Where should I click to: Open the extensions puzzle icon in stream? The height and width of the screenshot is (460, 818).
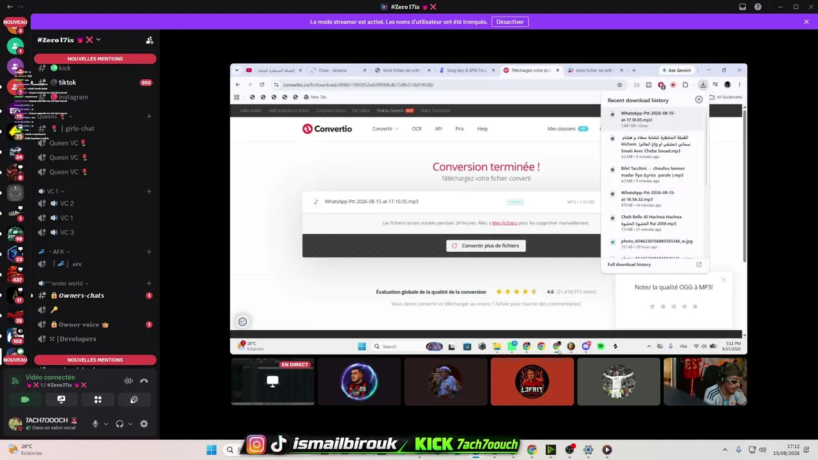(685, 85)
